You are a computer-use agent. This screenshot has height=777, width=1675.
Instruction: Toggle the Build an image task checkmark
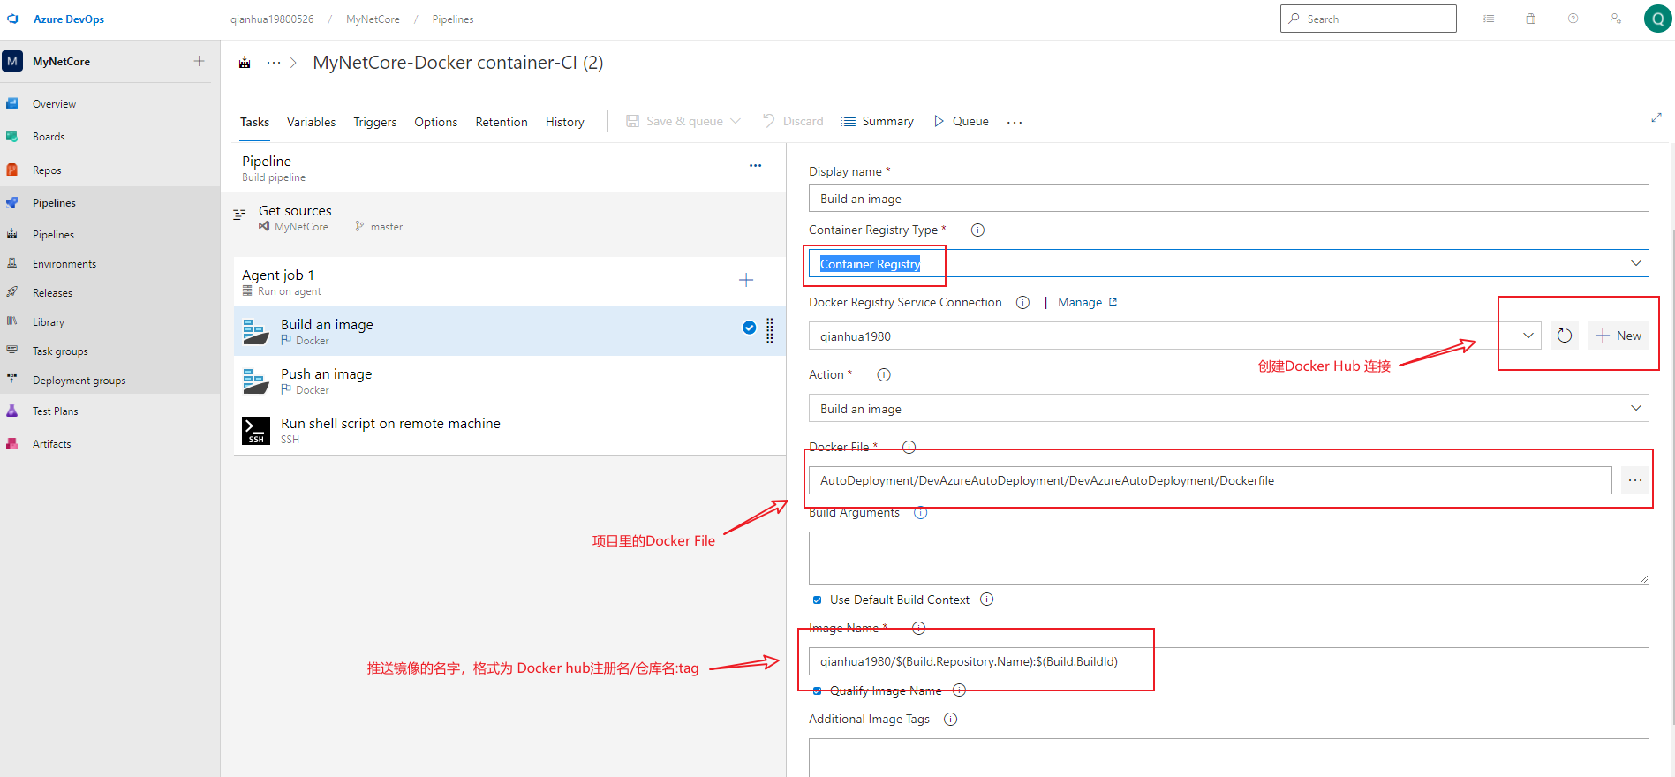pyautogui.click(x=749, y=328)
